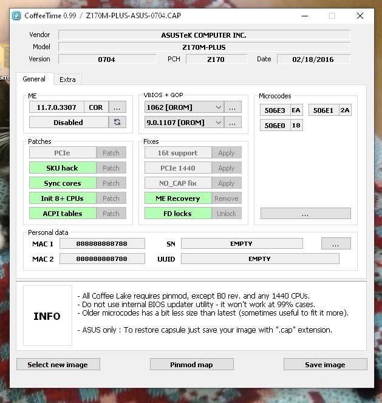This screenshot has height=403, width=382.
Task: Select the ACPI tables status label
Action: tap(63, 213)
